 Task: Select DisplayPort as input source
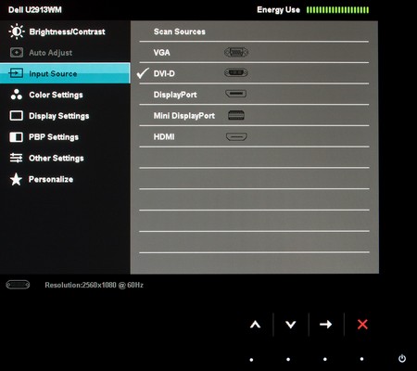tap(254, 95)
